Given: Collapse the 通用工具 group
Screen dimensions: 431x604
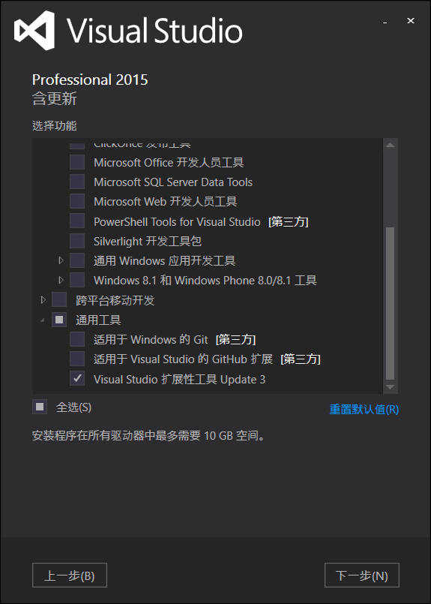Looking at the screenshot, I should [42, 320].
